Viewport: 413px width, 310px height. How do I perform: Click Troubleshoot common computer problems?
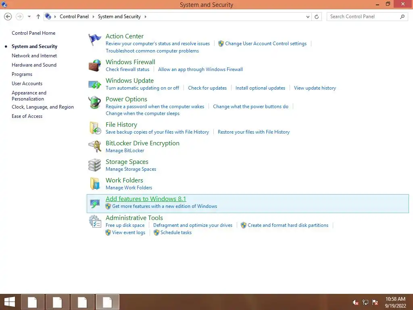[152, 51]
